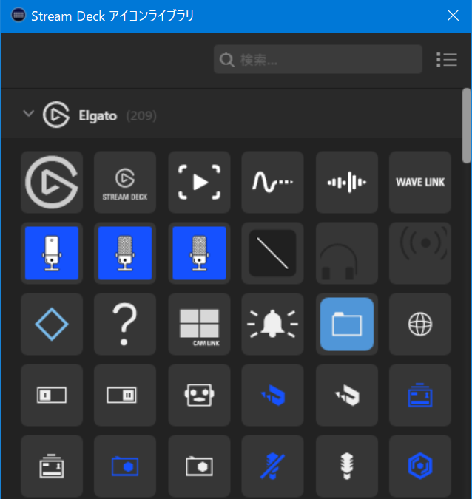
Task: Choose the toggle switch right-state icon
Action: point(125,395)
